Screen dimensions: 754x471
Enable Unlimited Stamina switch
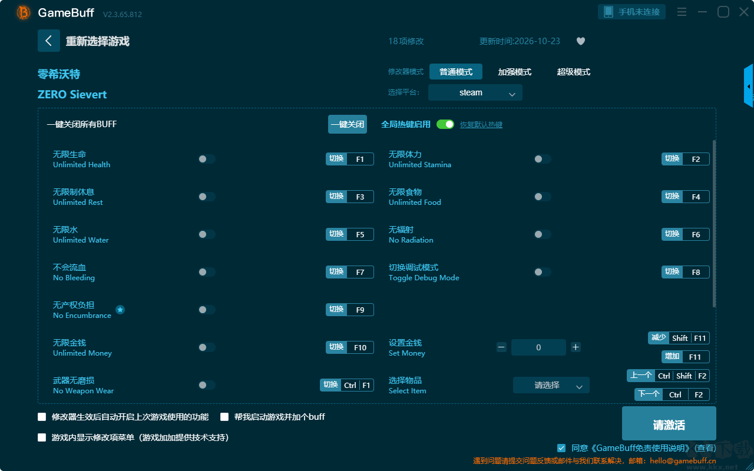pyautogui.click(x=543, y=159)
